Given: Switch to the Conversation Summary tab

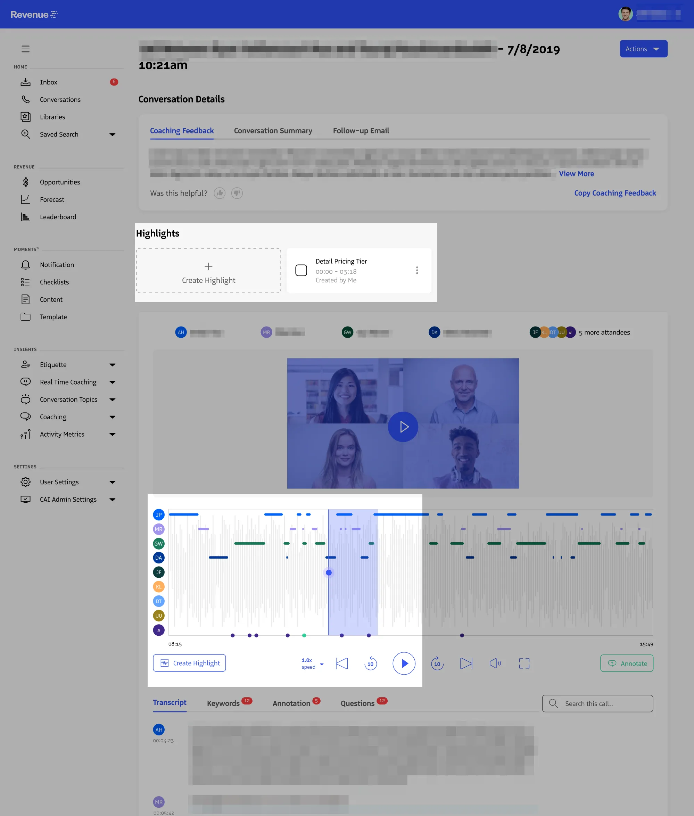Looking at the screenshot, I should coord(273,131).
